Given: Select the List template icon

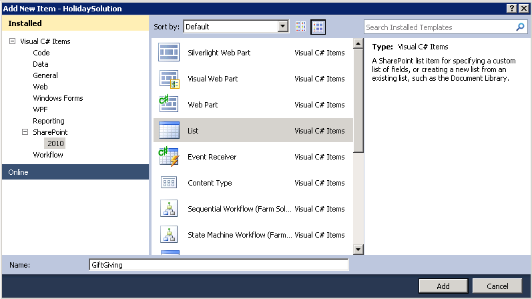Looking at the screenshot, I should click(x=169, y=130).
